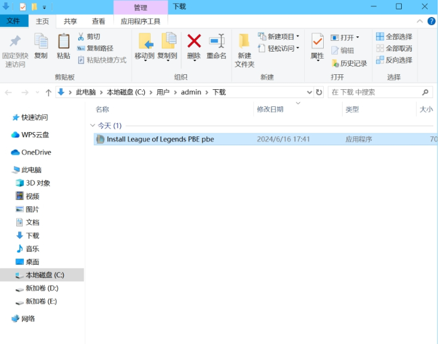Open Network (网络) in the sidebar

(x=23, y=319)
